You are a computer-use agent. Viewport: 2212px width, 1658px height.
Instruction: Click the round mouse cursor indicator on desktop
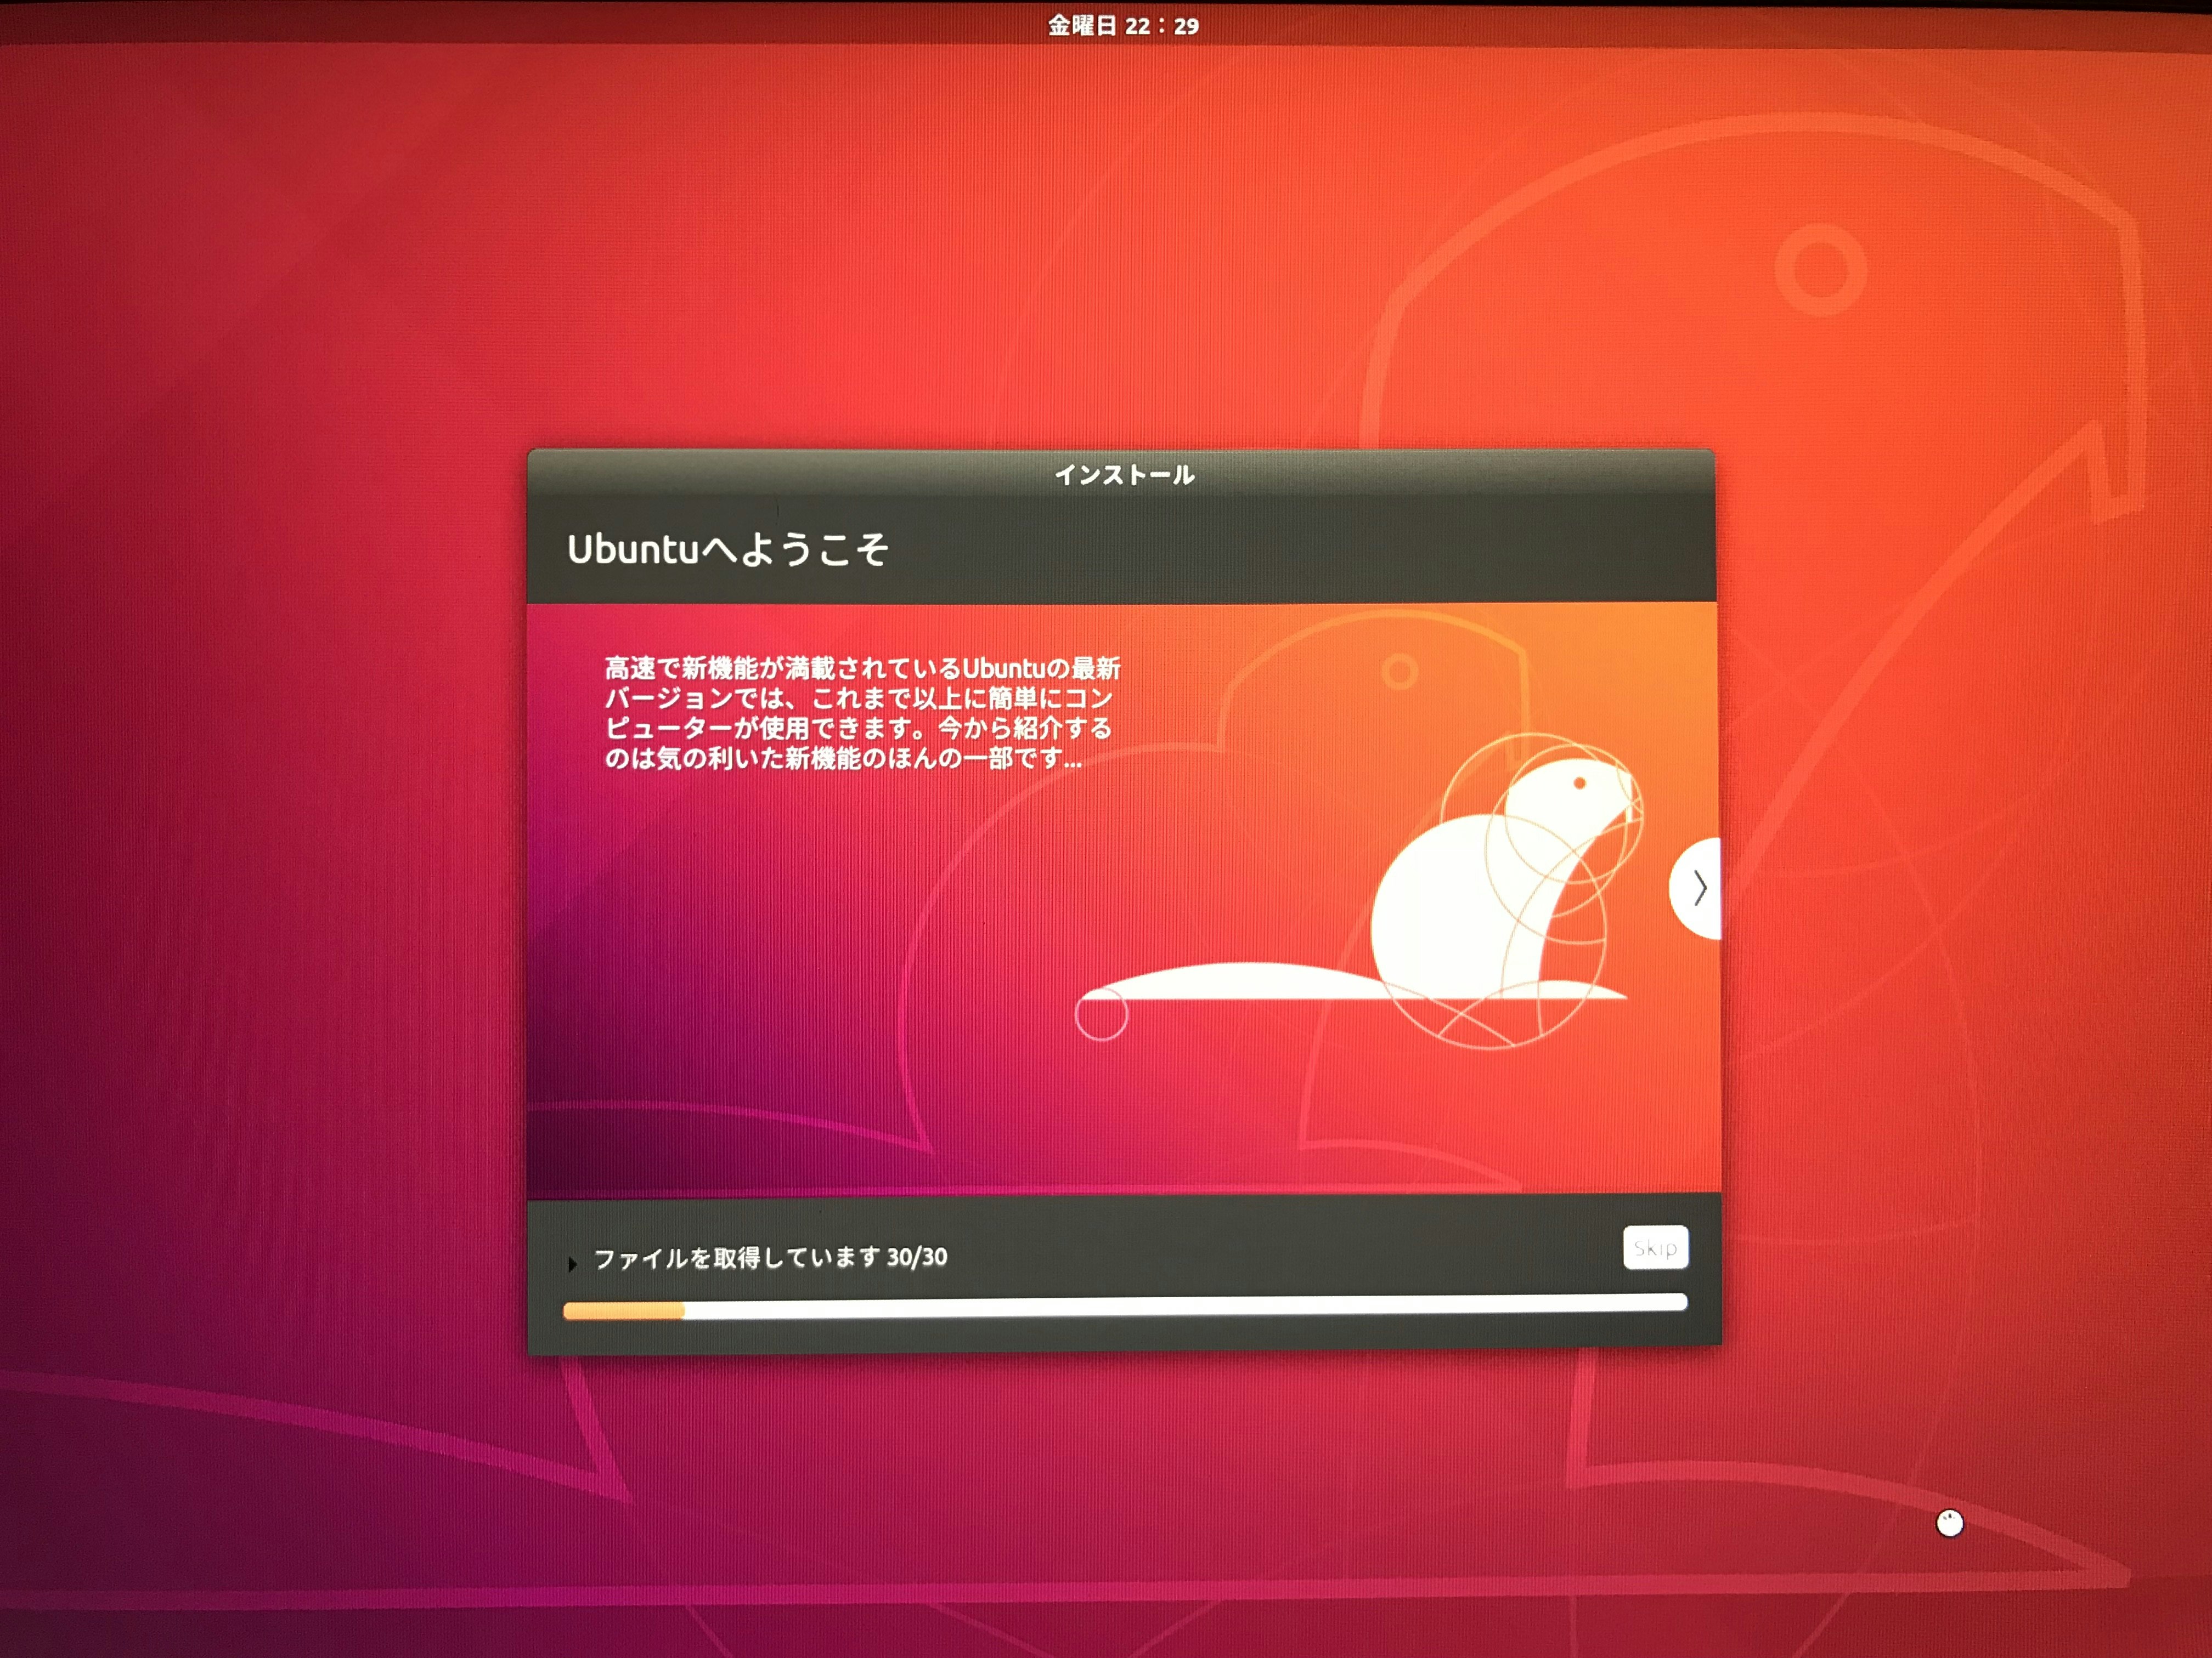click(x=1949, y=1523)
